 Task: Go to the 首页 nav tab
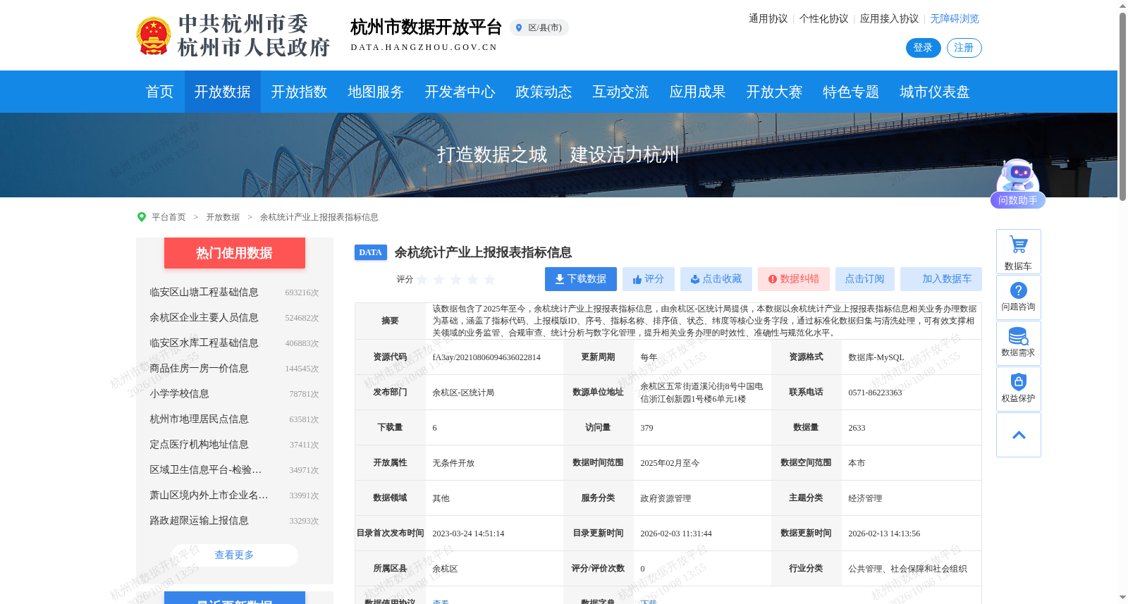[x=159, y=92]
